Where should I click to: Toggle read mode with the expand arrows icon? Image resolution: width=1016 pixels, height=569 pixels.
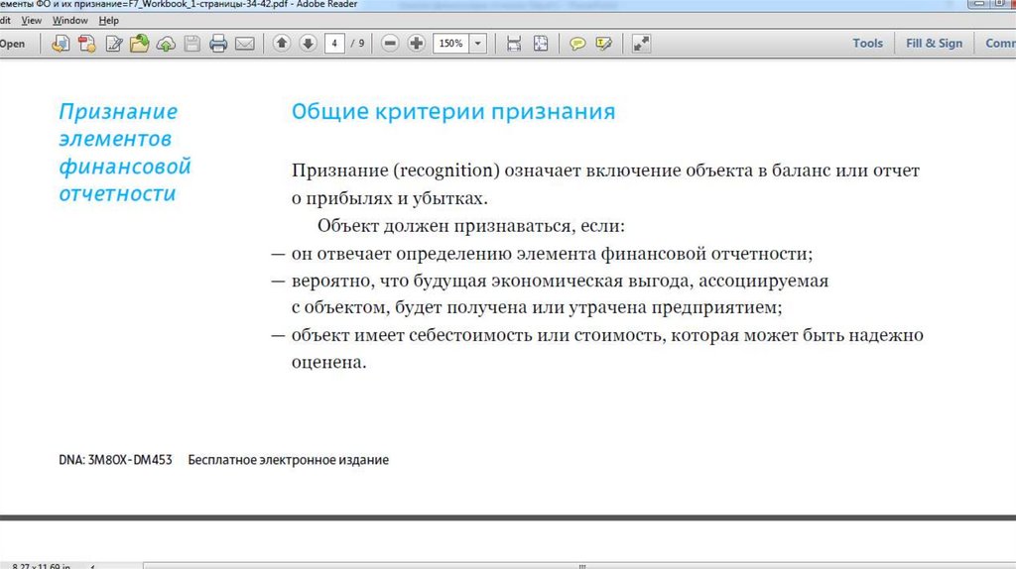tap(641, 44)
